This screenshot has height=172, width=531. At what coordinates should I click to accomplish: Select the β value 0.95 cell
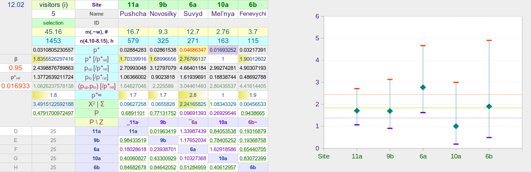point(16,68)
